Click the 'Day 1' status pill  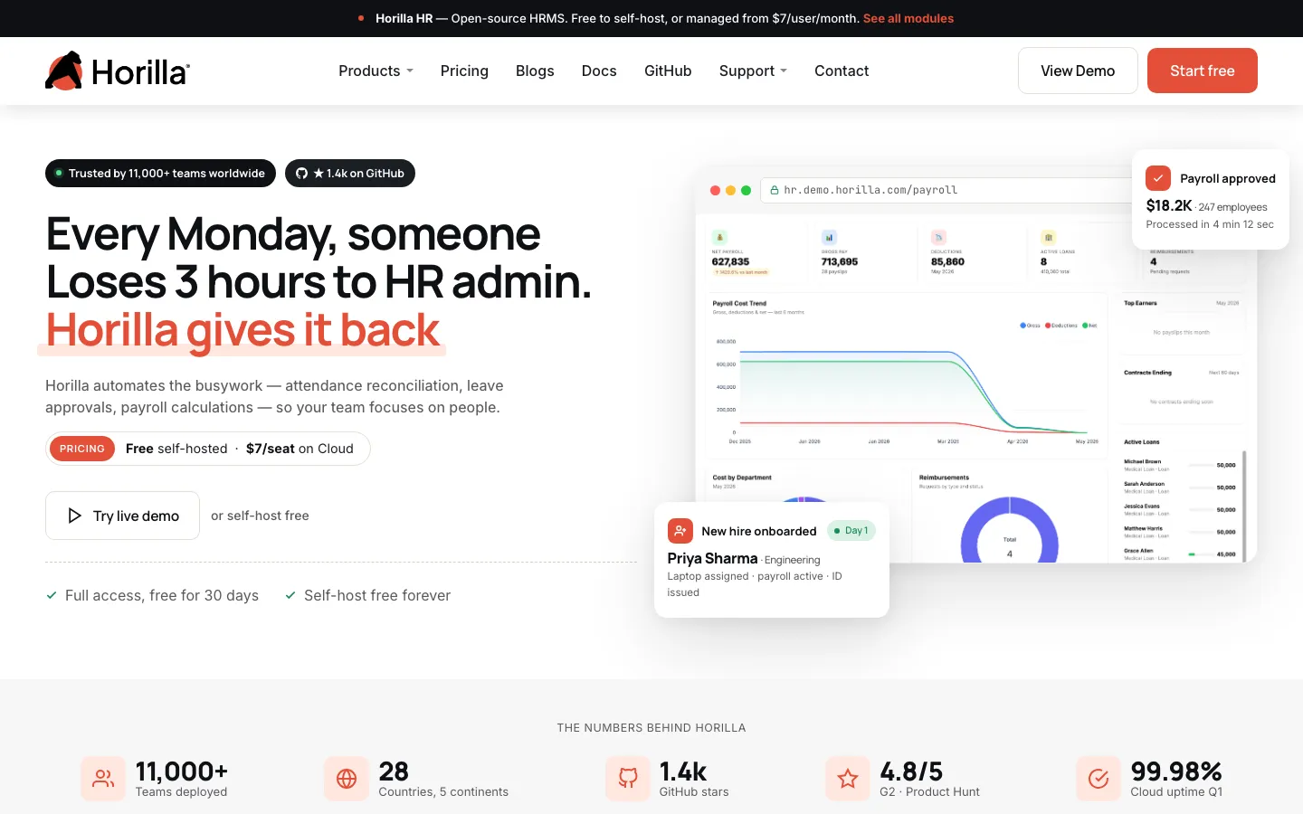coord(851,531)
